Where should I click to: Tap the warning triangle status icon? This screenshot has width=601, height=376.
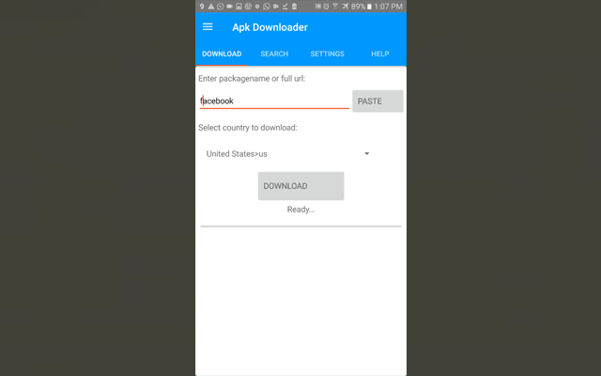tap(210, 7)
